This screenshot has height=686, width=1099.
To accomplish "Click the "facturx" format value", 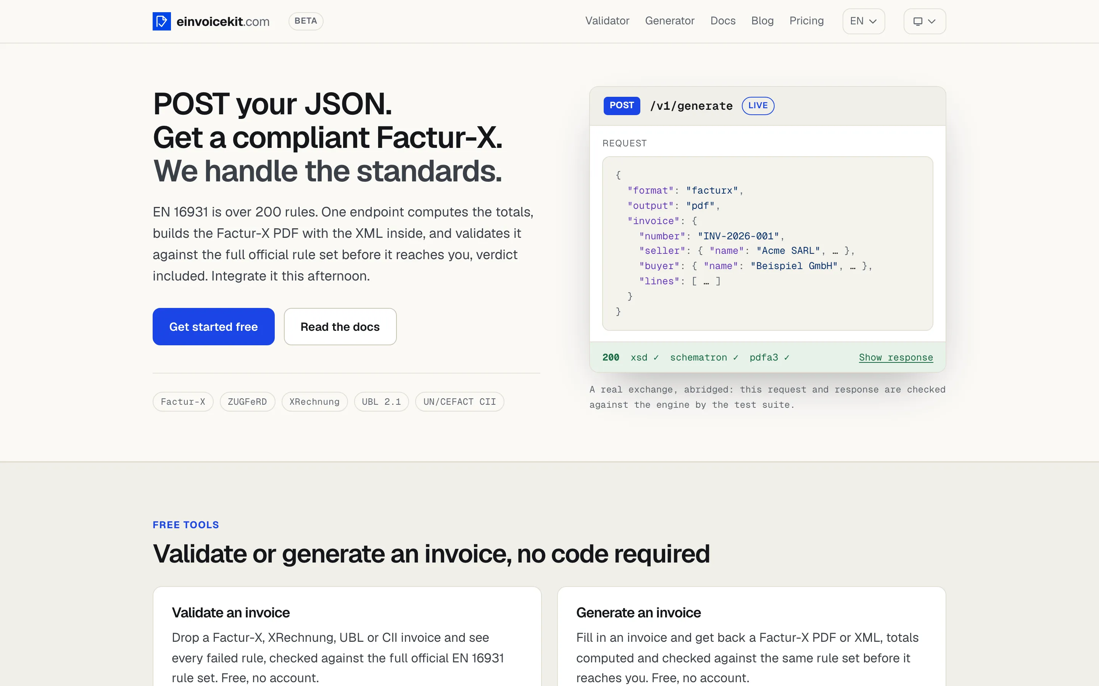I will [x=712, y=191].
